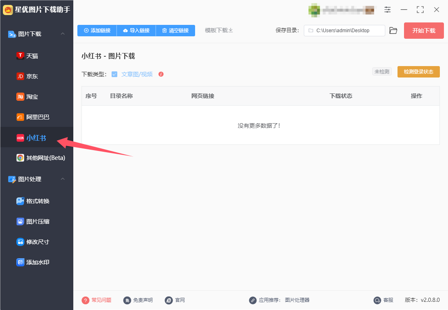Click the 免责声明 icon

click(127, 300)
